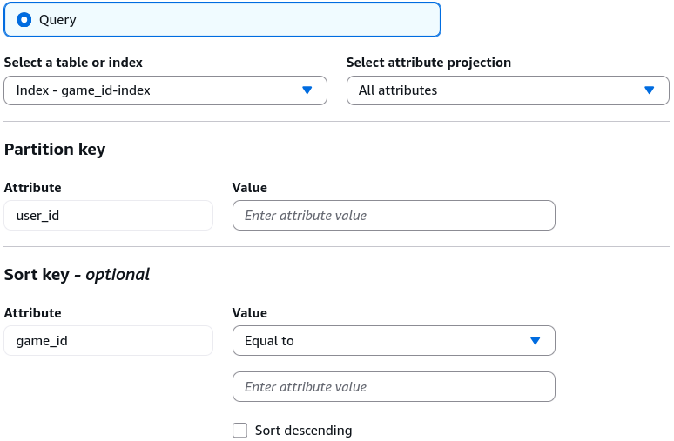Click the game_id sort key attribute field
Screen dimensions: 674x441
[108, 341]
